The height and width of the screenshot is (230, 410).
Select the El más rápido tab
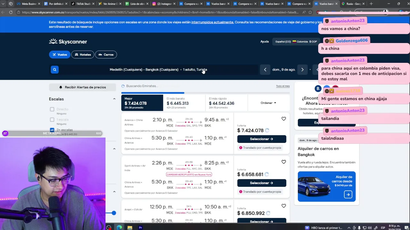226,103
